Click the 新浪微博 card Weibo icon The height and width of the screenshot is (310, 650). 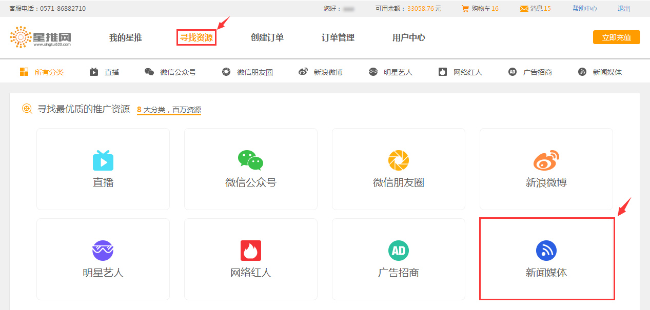pyautogui.click(x=546, y=160)
